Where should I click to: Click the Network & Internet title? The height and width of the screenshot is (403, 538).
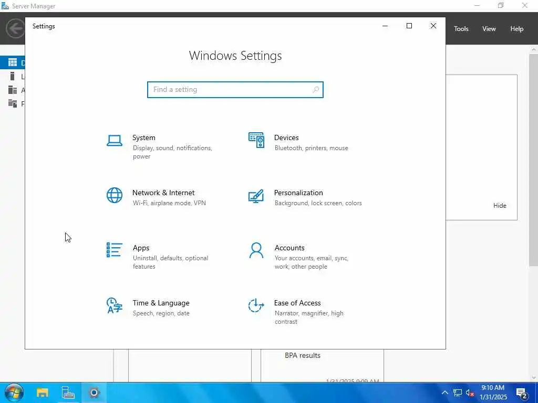163,193
